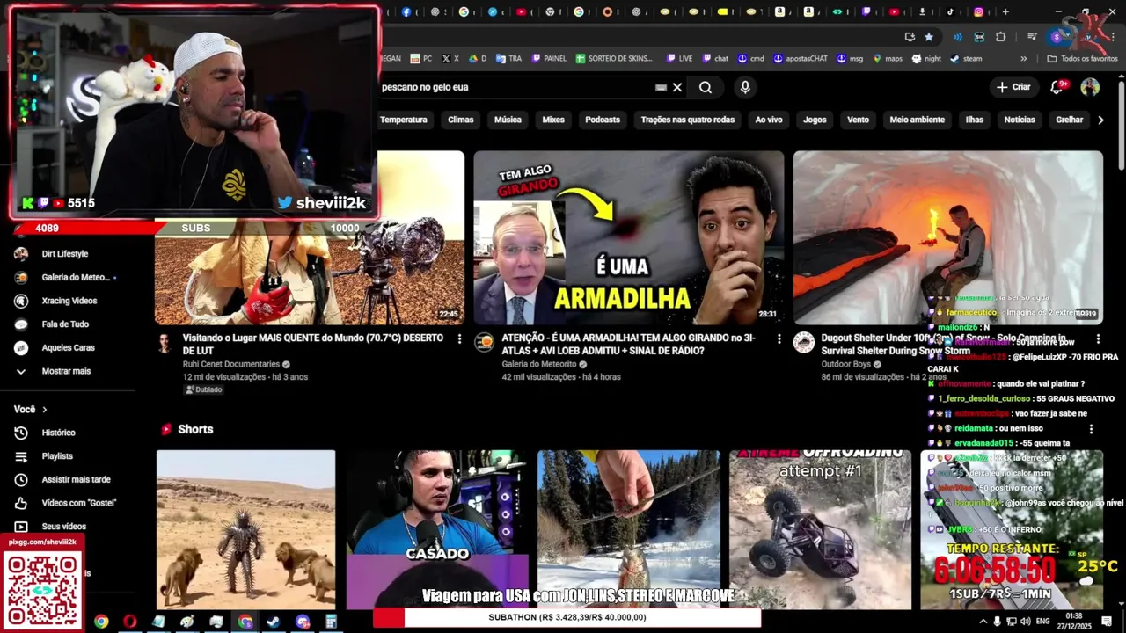Open options for Dugout Shelter video

[1098, 338]
